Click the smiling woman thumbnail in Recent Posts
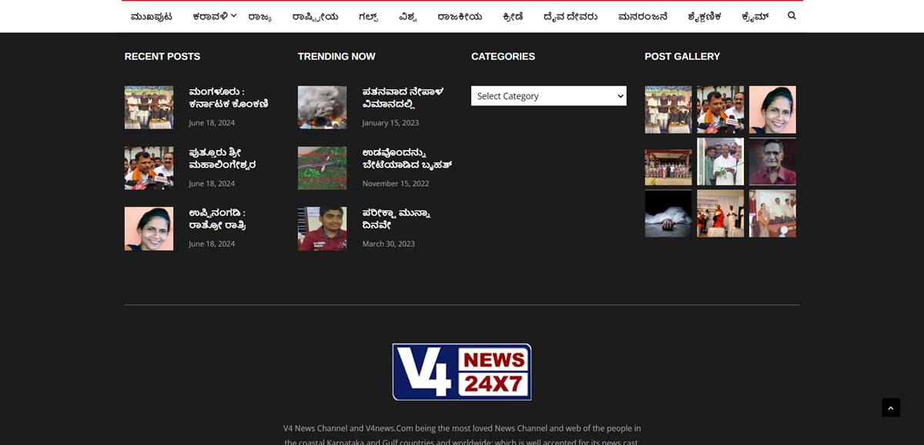The image size is (924, 445). [x=149, y=228]
